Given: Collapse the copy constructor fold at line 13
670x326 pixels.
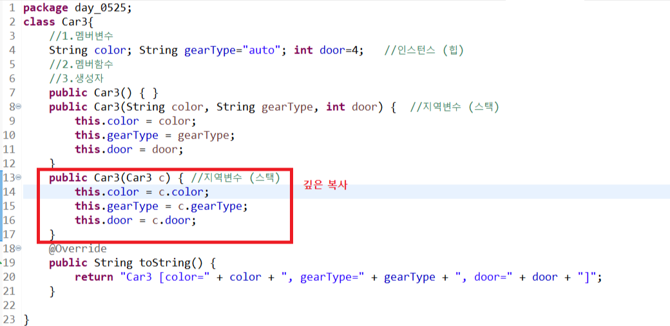Looking at the screenshot, I should [19, 178].
